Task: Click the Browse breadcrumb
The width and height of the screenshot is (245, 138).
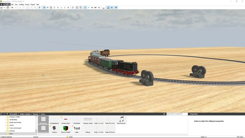Action: pyautogui.click(x=36, y=114)
